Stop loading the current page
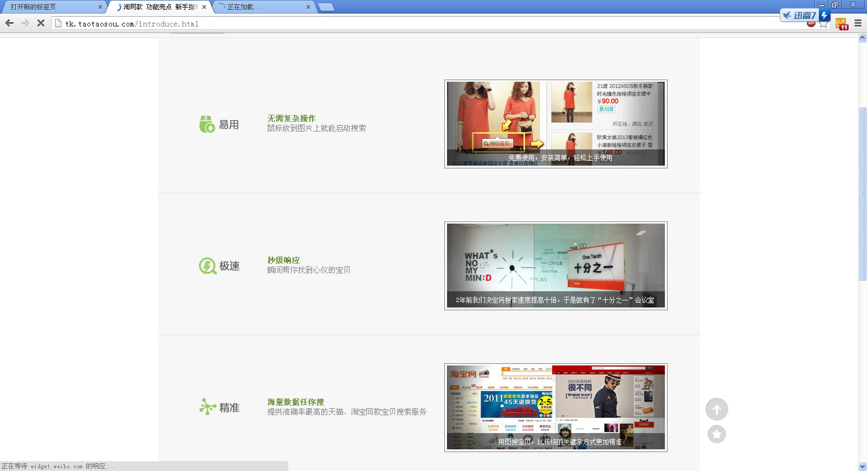 tap(41, 23)
